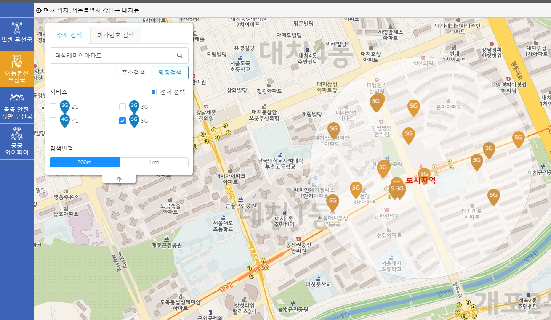Click the red cross at the search circle center
Viewport: 551px width, 320px height.
tap(421, 167)
